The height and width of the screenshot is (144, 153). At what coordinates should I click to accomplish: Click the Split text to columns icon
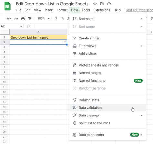click(x=75, y=123)
